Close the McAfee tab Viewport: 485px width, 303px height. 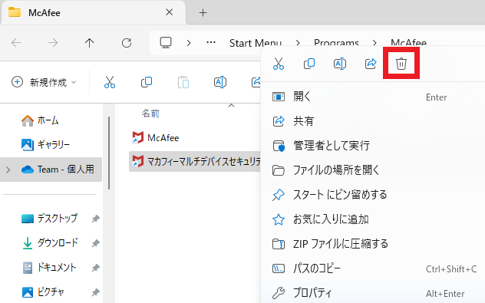coord(169,12)
